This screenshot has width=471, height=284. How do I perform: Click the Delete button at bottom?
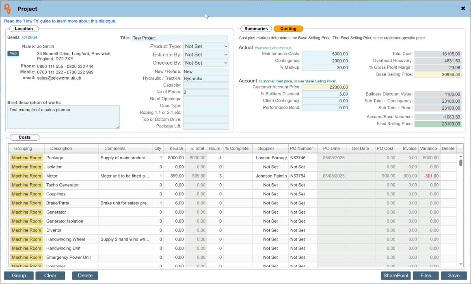(x=85, y=275)
